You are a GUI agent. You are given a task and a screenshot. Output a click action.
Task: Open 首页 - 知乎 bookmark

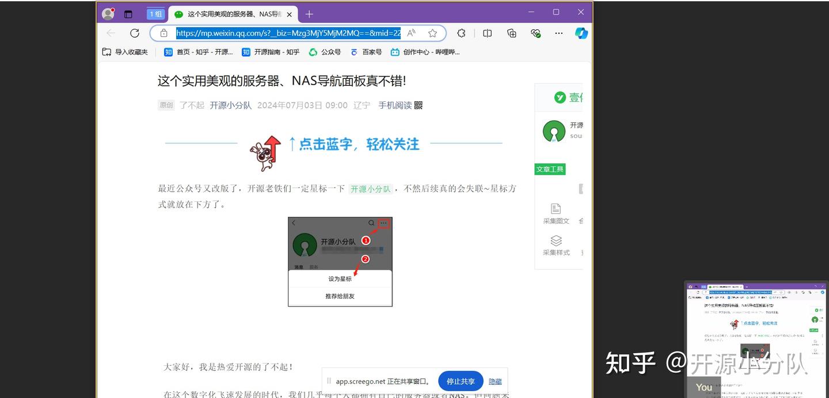click(x=199, y=52)
